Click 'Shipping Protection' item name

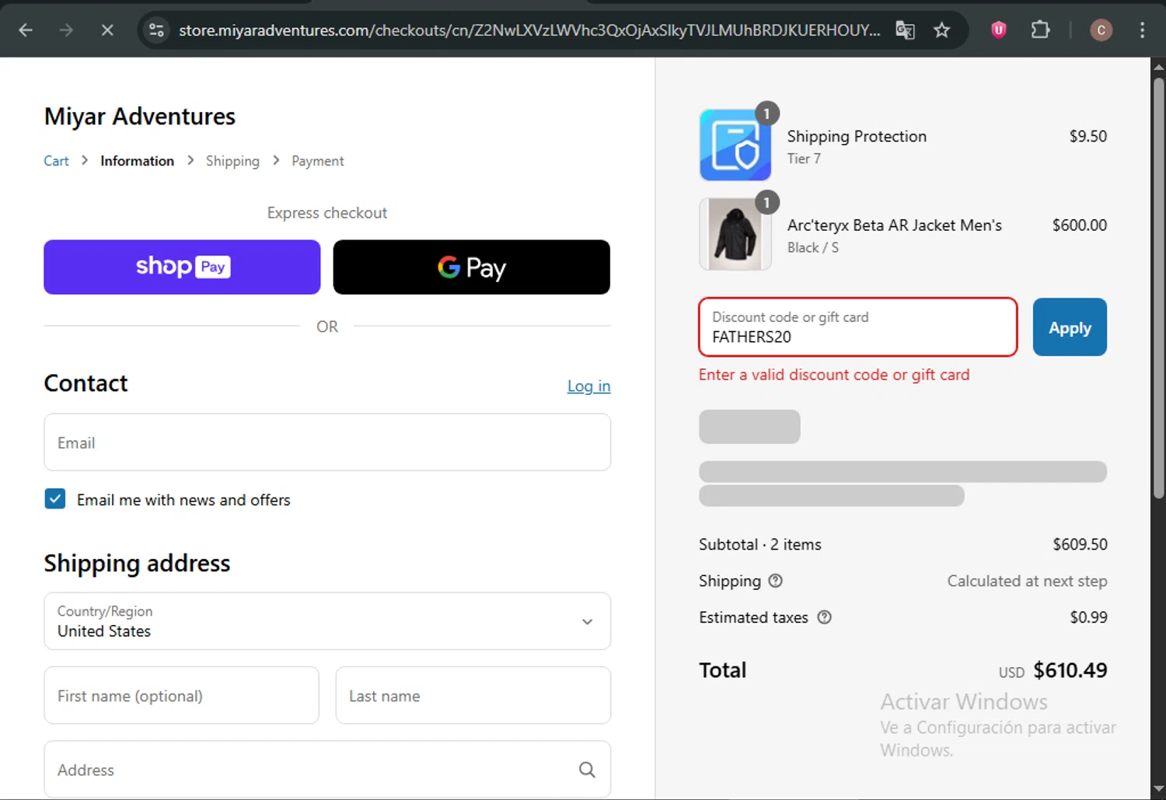coord(857,136)
